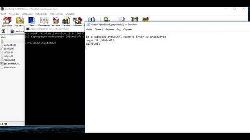Click the Command Prompt title bar
Image resolution: width=250 pixels, height=140 pixels.
[x=55, y=29]
